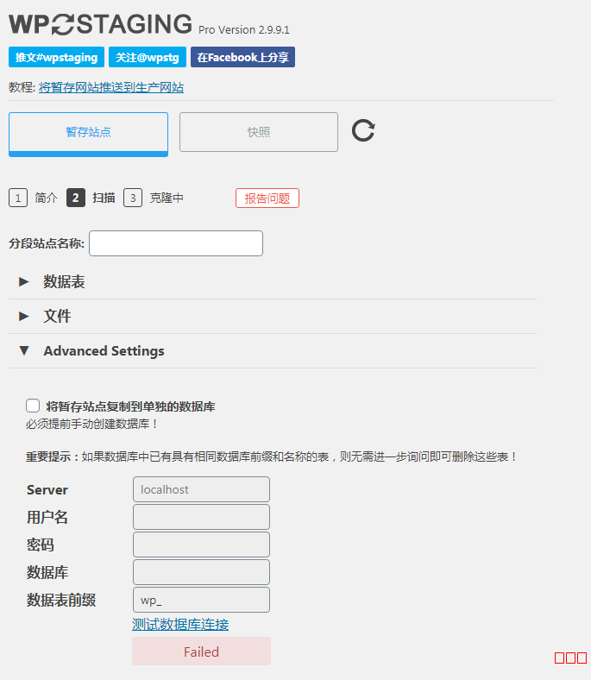Image resolution: width=591 pixels, height=680 pixels.
Task: Click the WP Staging logo
Action: (101, 24)
